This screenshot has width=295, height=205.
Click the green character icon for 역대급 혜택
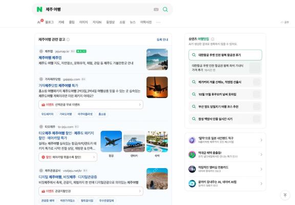click(192, 155)
